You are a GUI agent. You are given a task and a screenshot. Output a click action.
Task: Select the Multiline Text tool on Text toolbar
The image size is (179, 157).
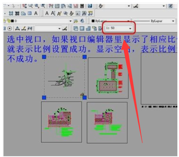tap(47, 13)
